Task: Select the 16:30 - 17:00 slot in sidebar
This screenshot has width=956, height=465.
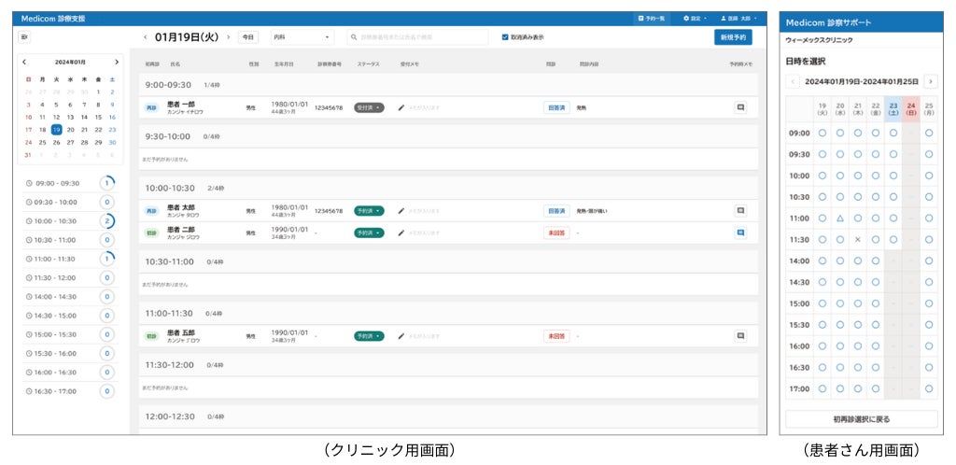Action: 70,390
